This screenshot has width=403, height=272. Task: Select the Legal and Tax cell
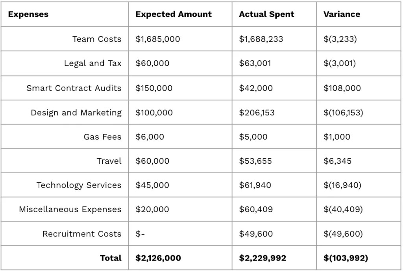tap(92, 63)
